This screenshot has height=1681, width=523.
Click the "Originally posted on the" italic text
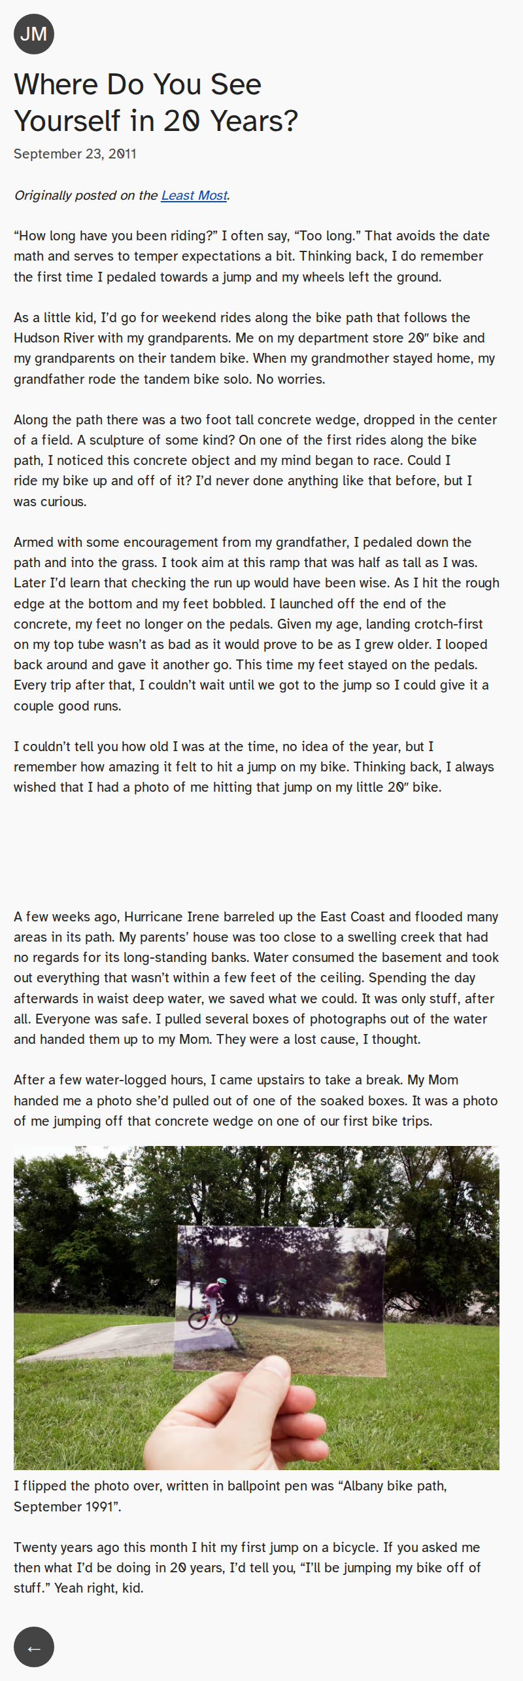click(86, 195)
